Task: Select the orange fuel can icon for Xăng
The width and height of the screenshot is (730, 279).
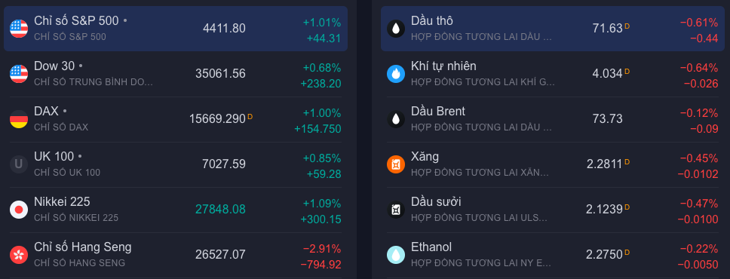Action: point(396,164)
